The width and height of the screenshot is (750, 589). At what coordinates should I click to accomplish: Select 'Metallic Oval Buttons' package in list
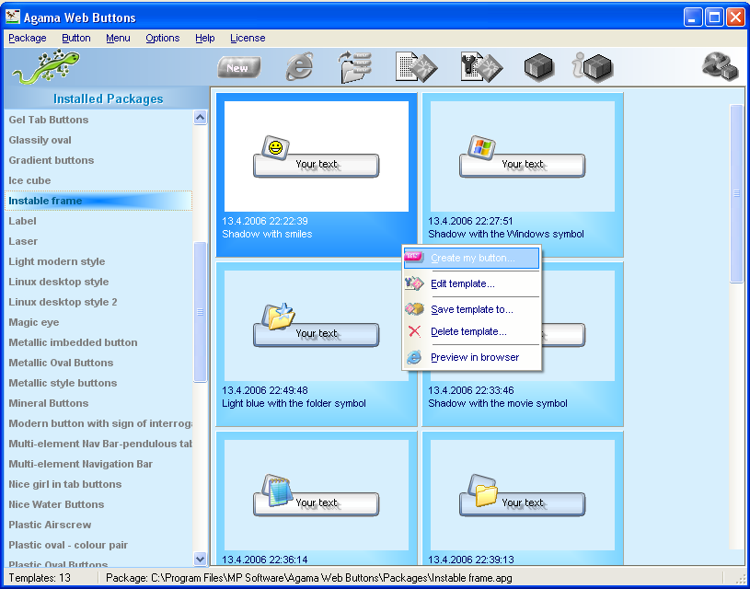61,363
